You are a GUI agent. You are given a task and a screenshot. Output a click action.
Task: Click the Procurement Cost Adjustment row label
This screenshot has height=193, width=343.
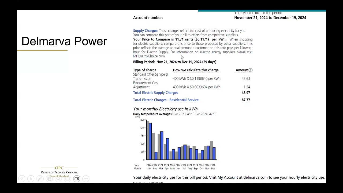point(146,85)
